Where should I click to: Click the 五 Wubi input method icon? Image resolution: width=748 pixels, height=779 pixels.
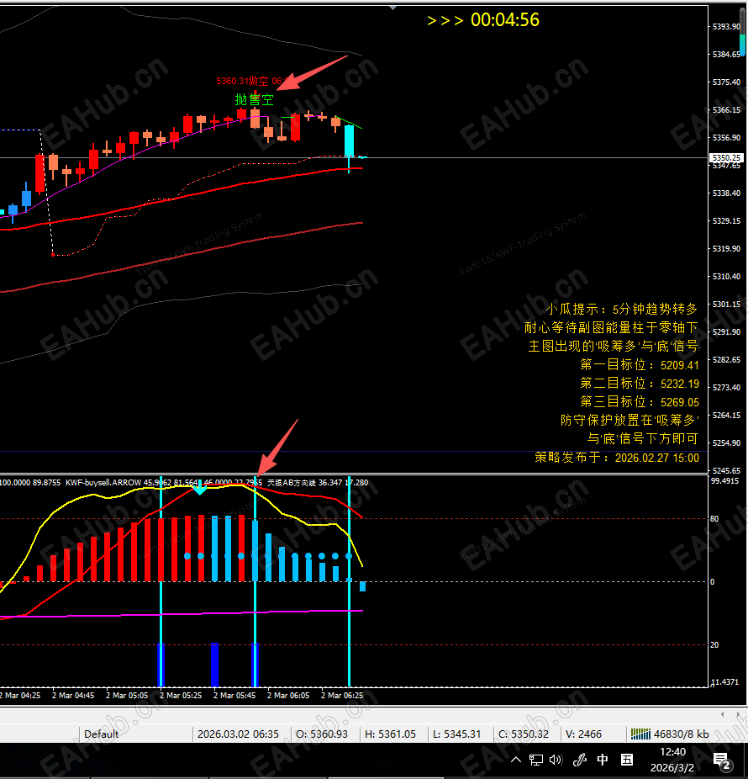point(627,760)
